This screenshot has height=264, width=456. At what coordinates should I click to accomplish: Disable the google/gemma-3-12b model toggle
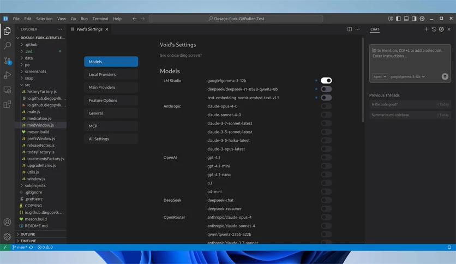tap(326, 81)
